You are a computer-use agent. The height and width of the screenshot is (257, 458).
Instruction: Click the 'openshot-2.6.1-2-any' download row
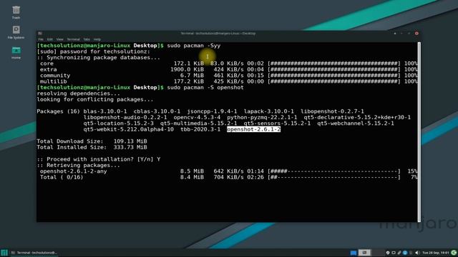(x=227, y=171)
